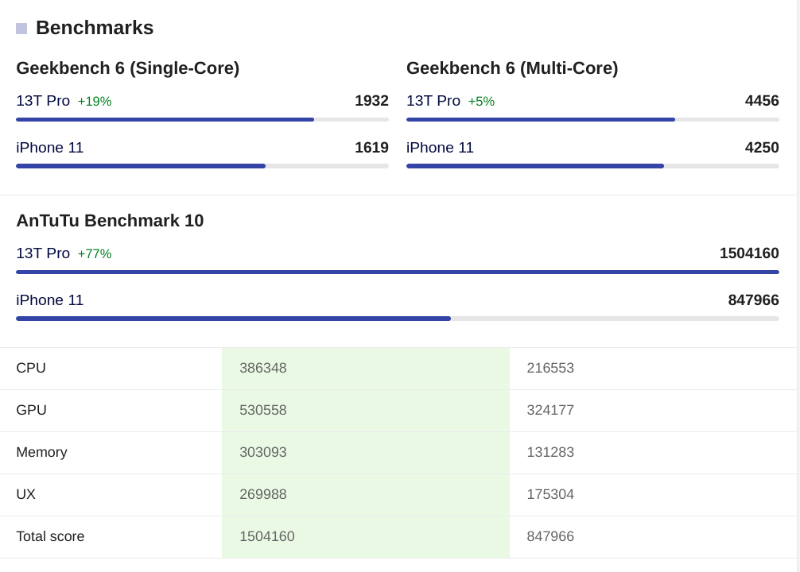Click the GPU row label
Viewport: 800px width, 572px height.
pyautogui.click(x=31, y=410)
